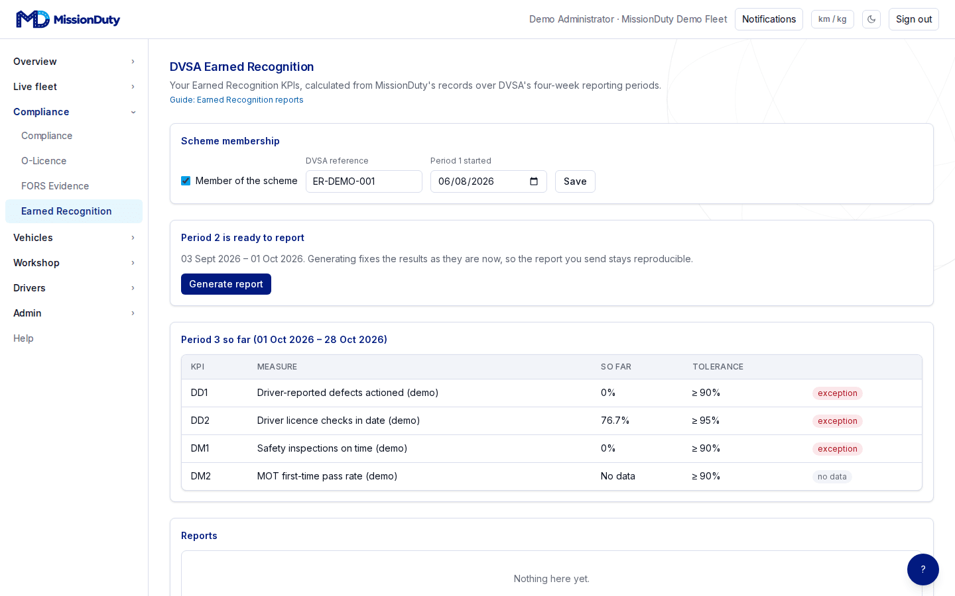Open the MissionDuty logo home link
Viewport: 955px width, 596px height.
tap(68, 19)
